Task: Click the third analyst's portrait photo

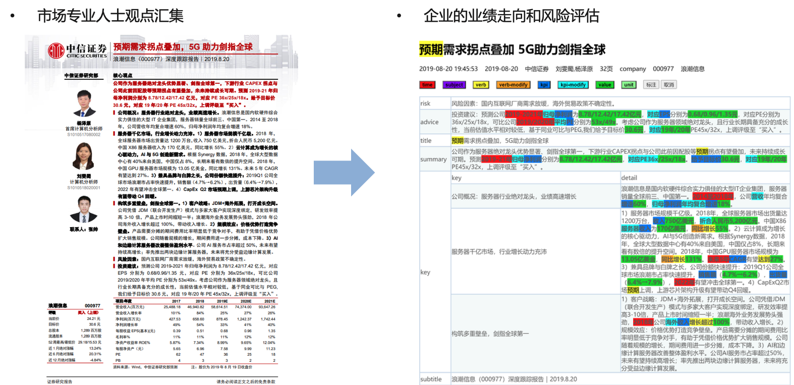Action: point(84,209)
